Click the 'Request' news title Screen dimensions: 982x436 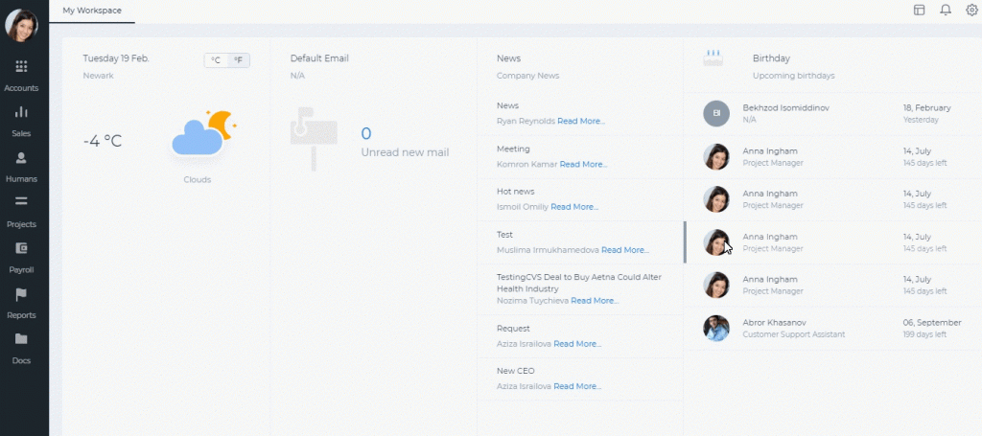point(513,329)
